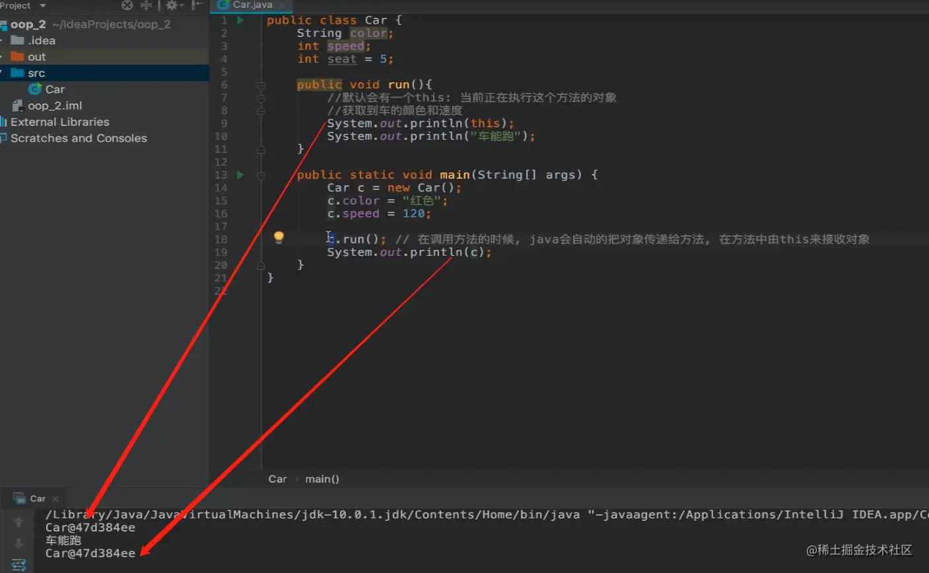Click the External Libraries bar icon
Screen dimensions: 929x573
3,122
